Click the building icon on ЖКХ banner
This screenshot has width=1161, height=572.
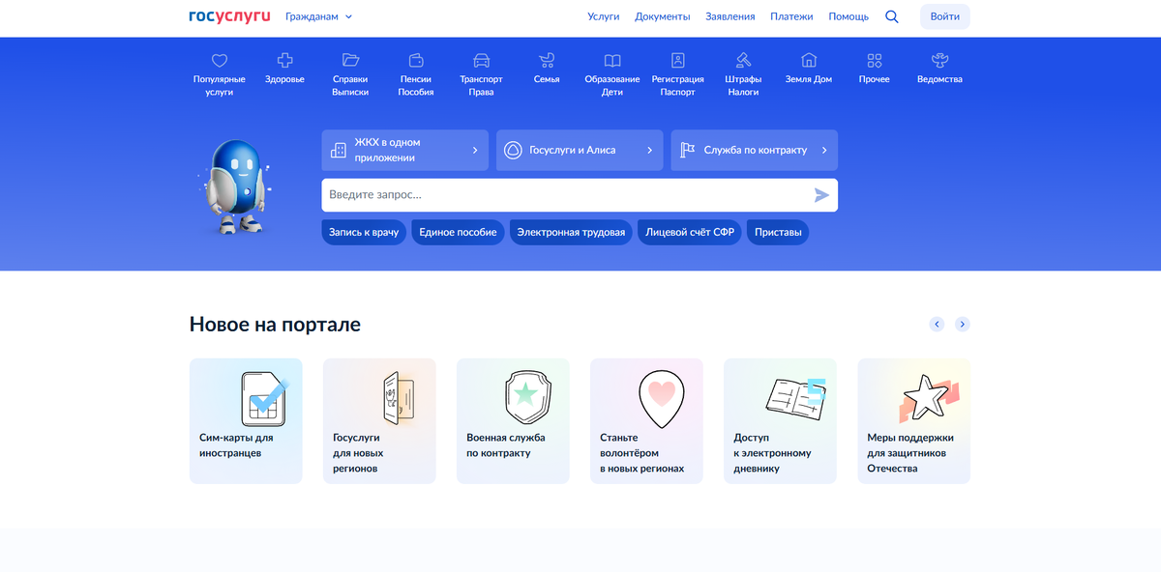pos(339,150)
